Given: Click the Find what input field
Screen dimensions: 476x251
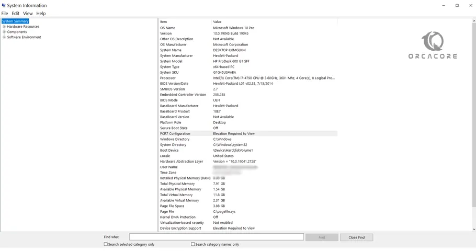Looking at the screenshot, I should (x=217, y=237).
